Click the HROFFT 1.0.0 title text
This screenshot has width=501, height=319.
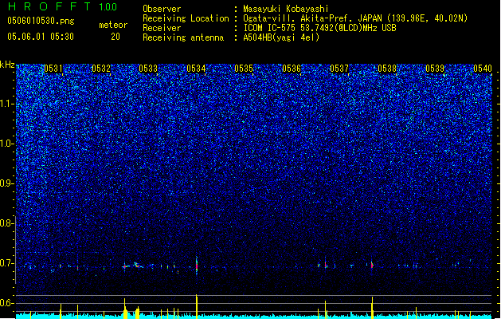point(62,6)
